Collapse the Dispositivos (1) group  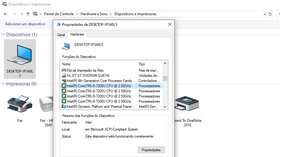[3, 35]
